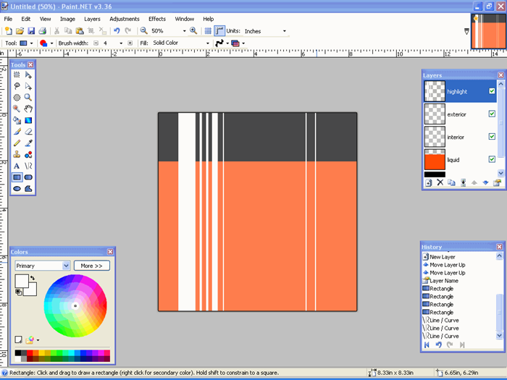Click the Save icon in toolbar
The height and width of the screenshot is (380, 507).
tap(31, 31)
